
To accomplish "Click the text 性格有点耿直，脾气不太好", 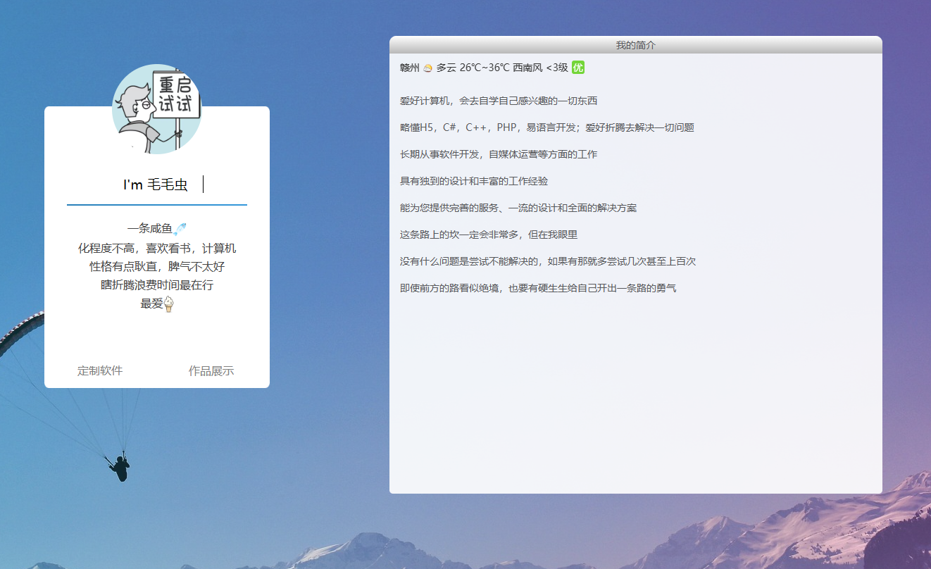I will point(157,267).
